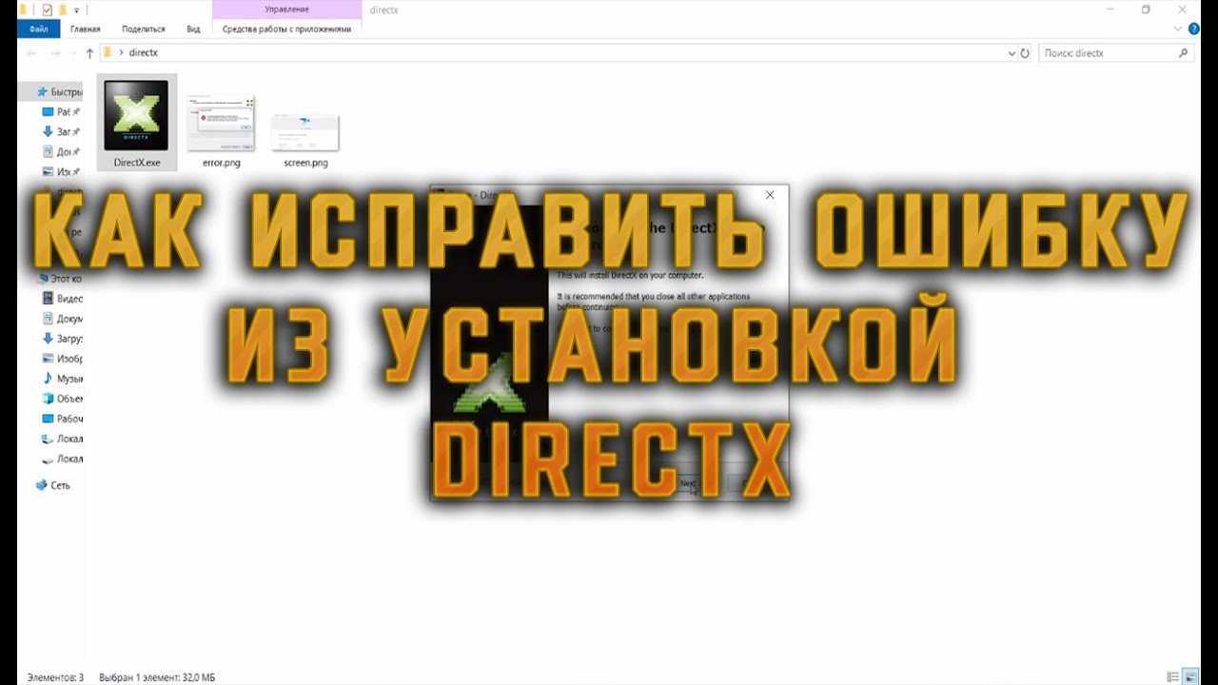
Task: Open Документы under Этот компьютер
Action: tap(62, 319)
